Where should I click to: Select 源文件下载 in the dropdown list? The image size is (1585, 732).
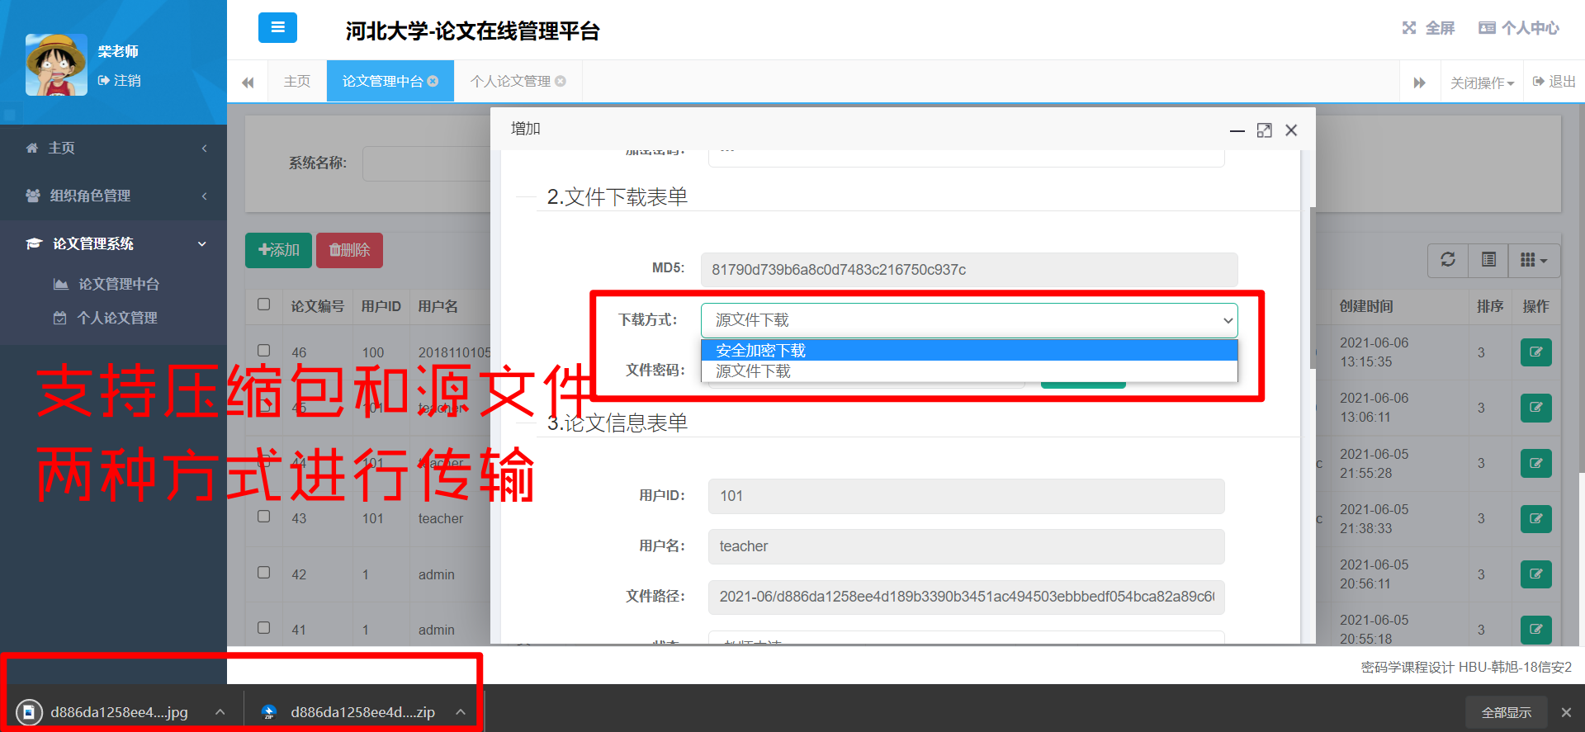(969, 371)
